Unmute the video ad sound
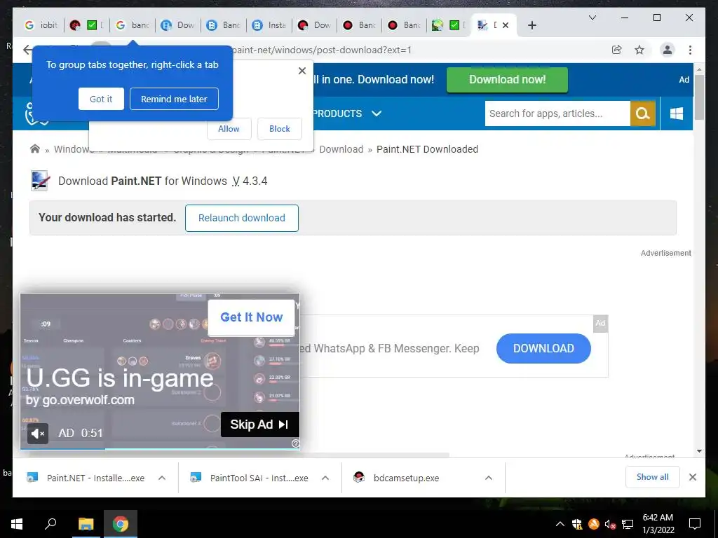The image size is (718, 538). [38, 433]
